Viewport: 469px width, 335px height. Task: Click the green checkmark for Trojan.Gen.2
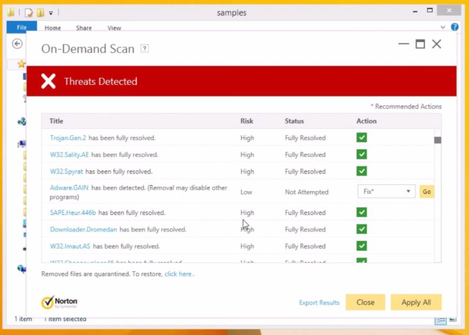362,138
